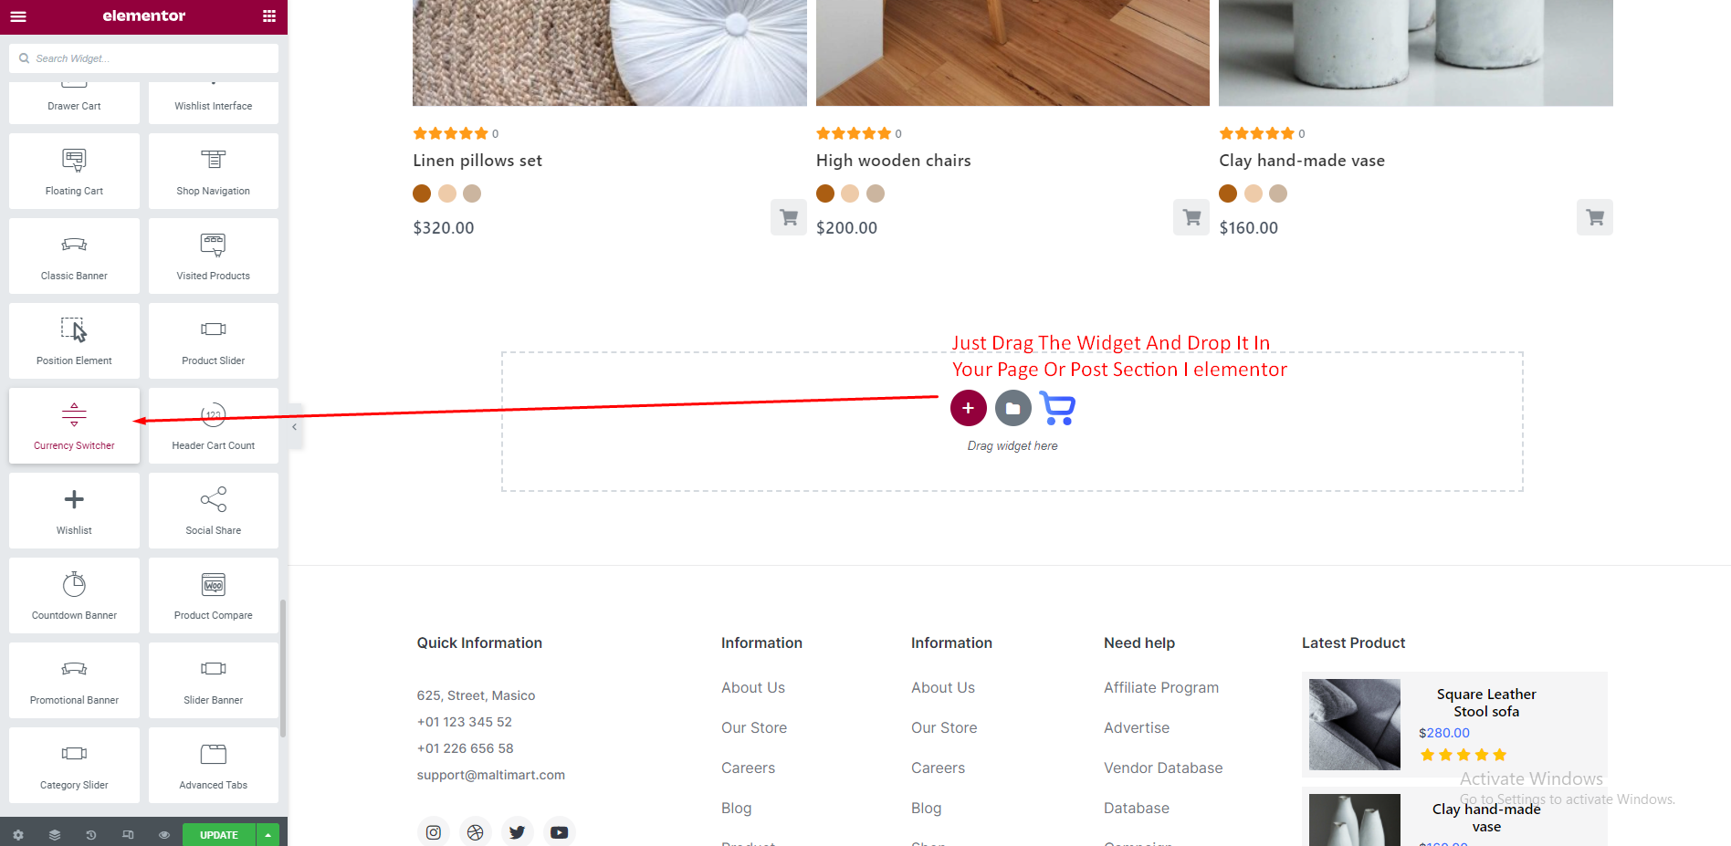The height and width of the screenshot is (846, 1731).
Task: Open page Settings gear icon
Action: click(18, 835)
